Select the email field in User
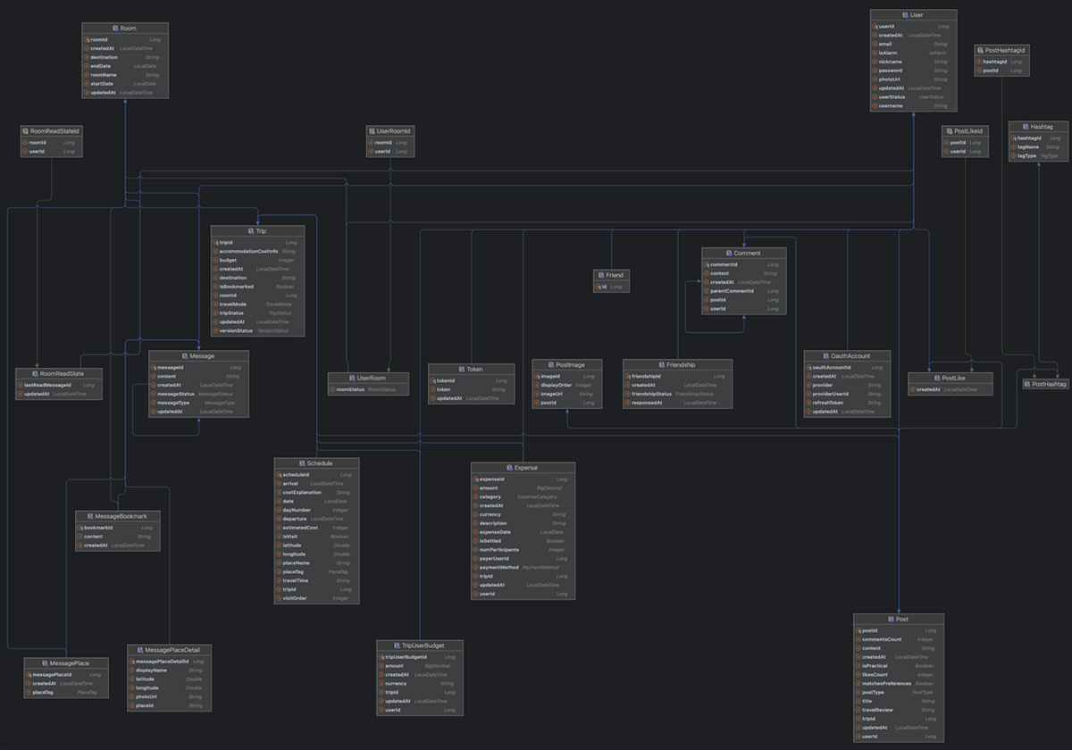1072x750 pixels. click(x=885, y=44)
